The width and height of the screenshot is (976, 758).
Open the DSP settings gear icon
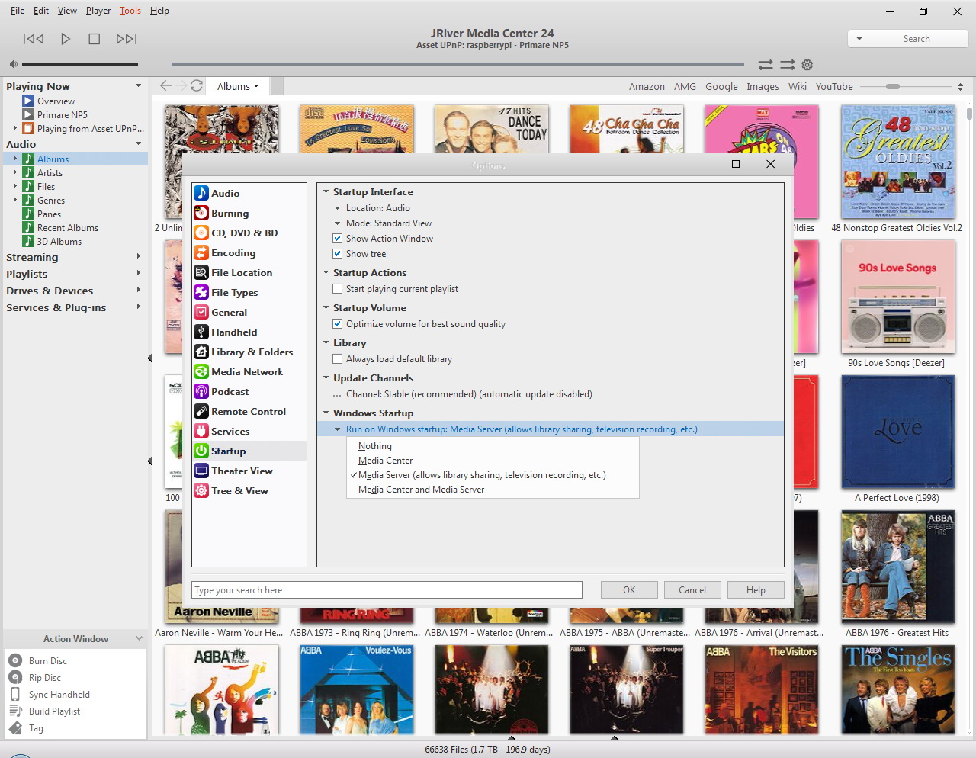pyautogui.click(x=807, y=65)
